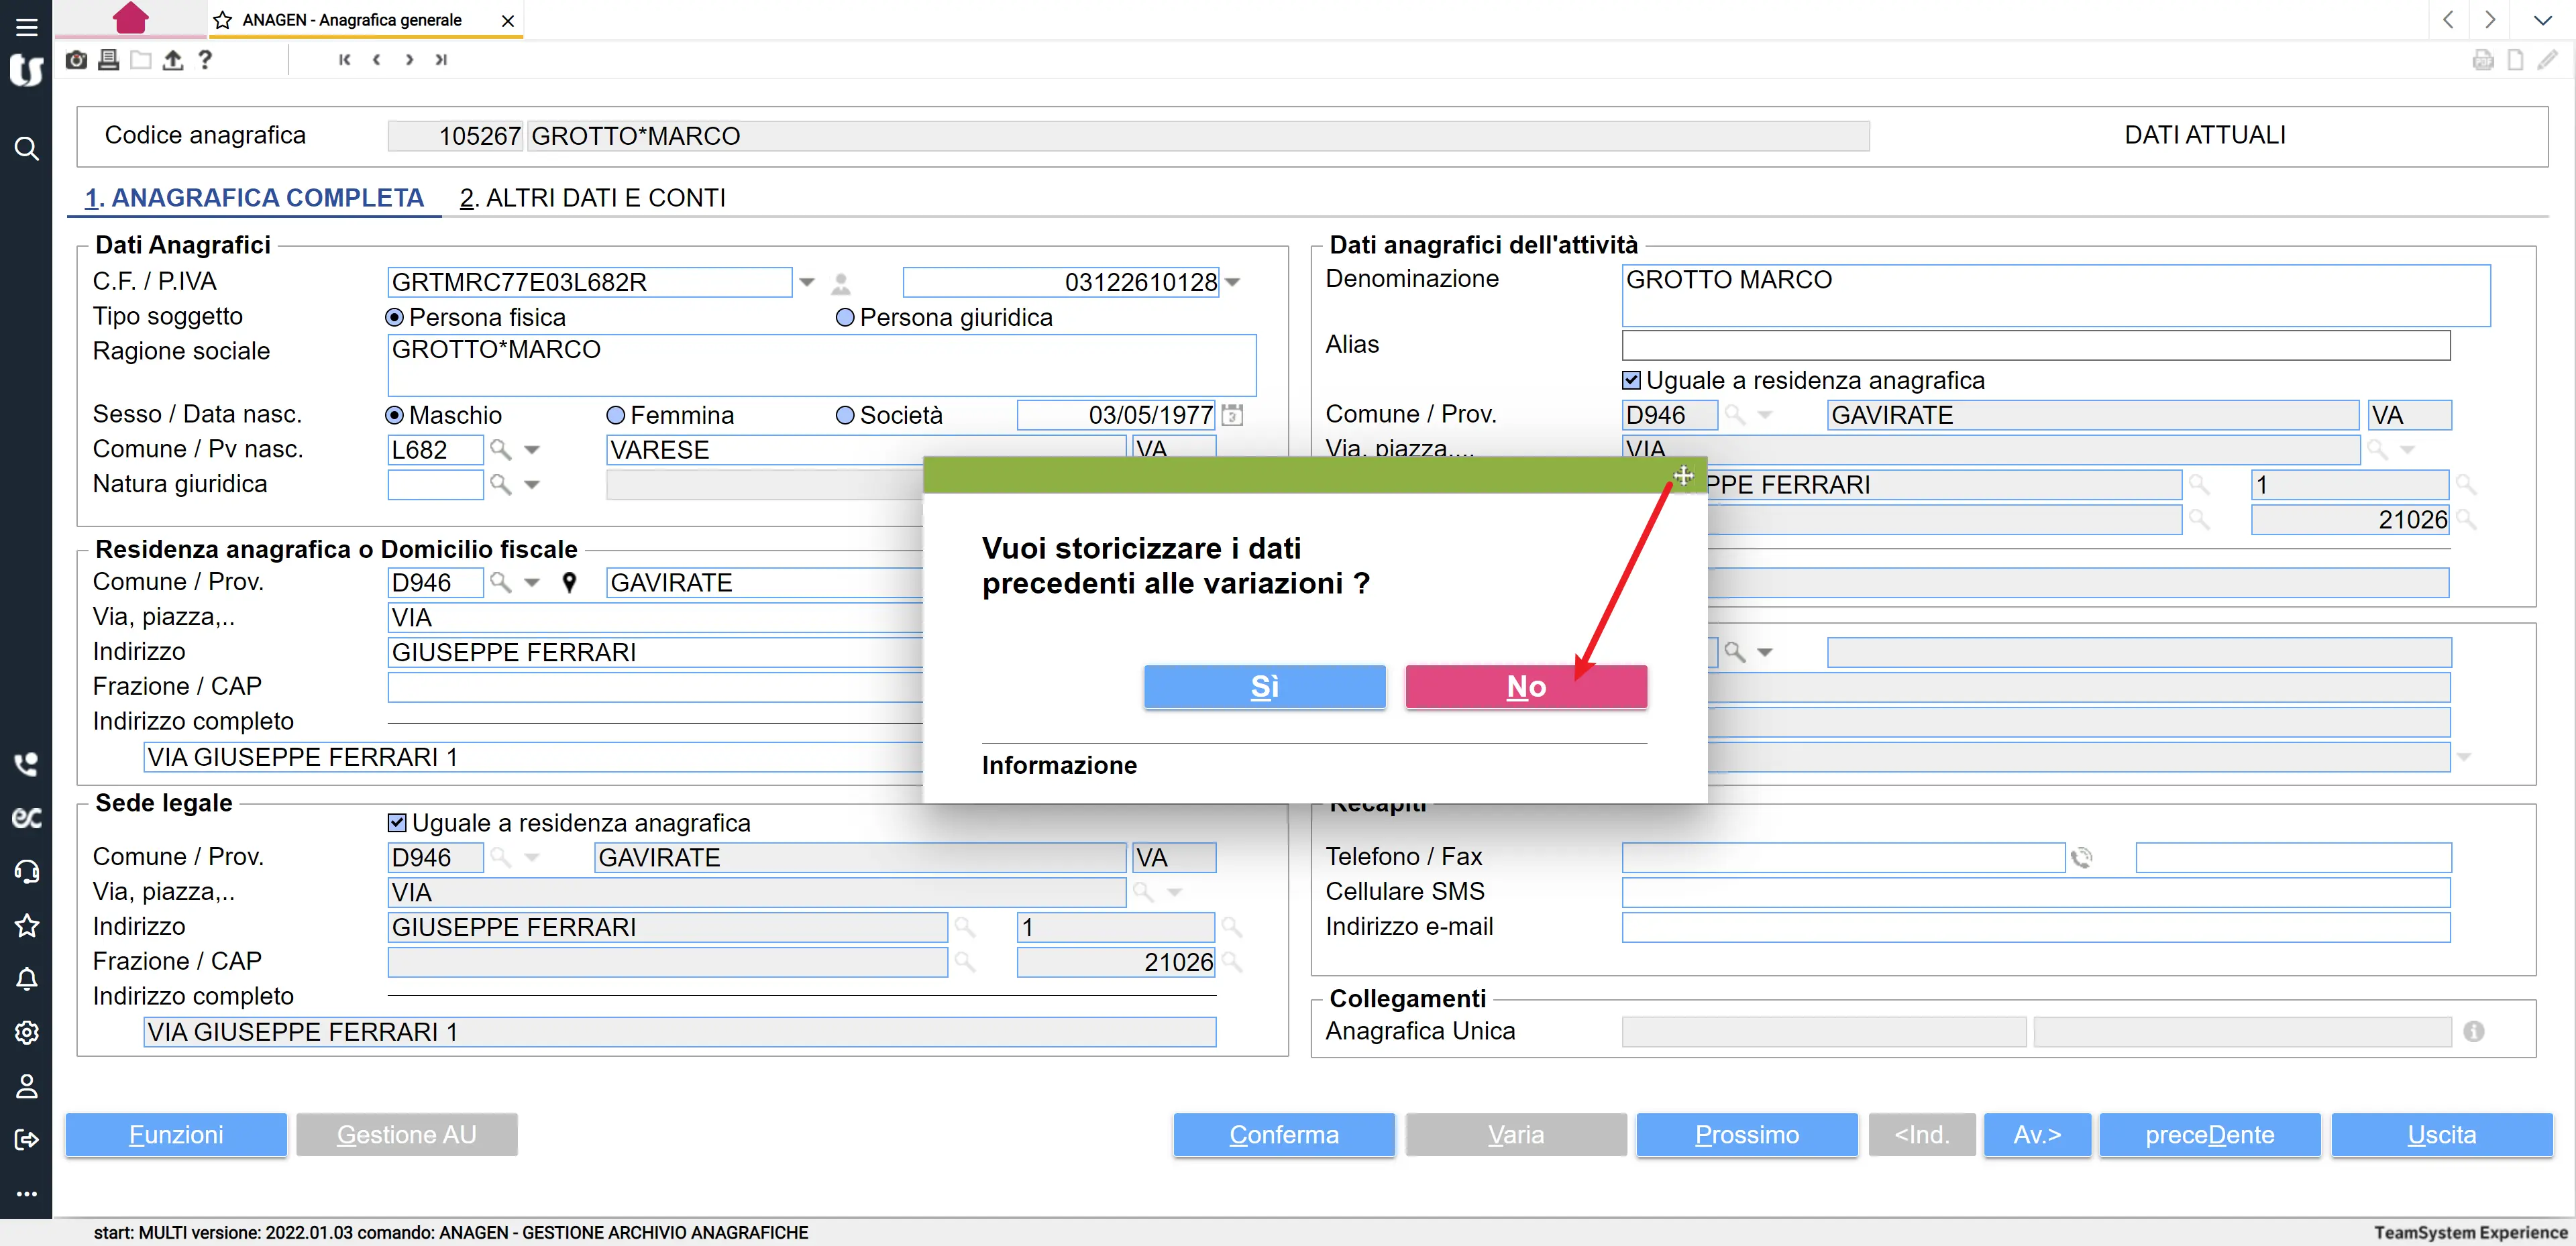Open settings gear in left sidebar
This screenshot has width=2576, height=1246.
click(x=26, y=1032)
